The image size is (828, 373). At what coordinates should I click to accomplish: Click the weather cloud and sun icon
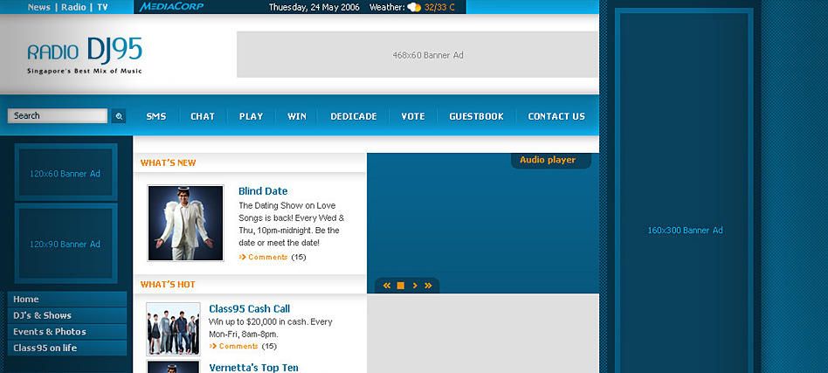[414, 7]
